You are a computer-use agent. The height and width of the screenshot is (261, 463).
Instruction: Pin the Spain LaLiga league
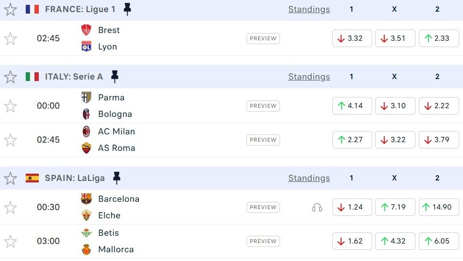116,178
